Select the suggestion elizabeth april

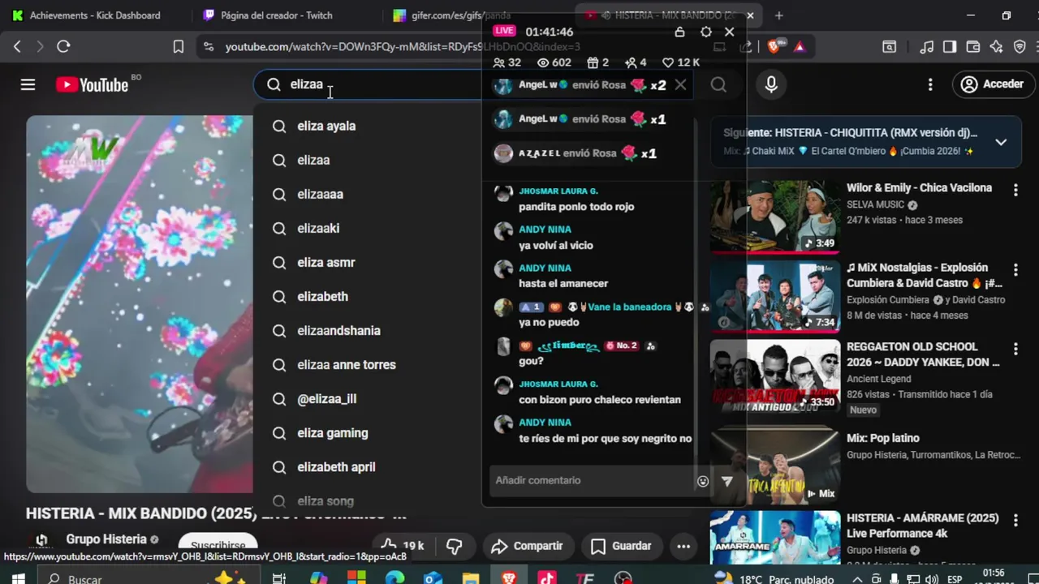(368, 467)
